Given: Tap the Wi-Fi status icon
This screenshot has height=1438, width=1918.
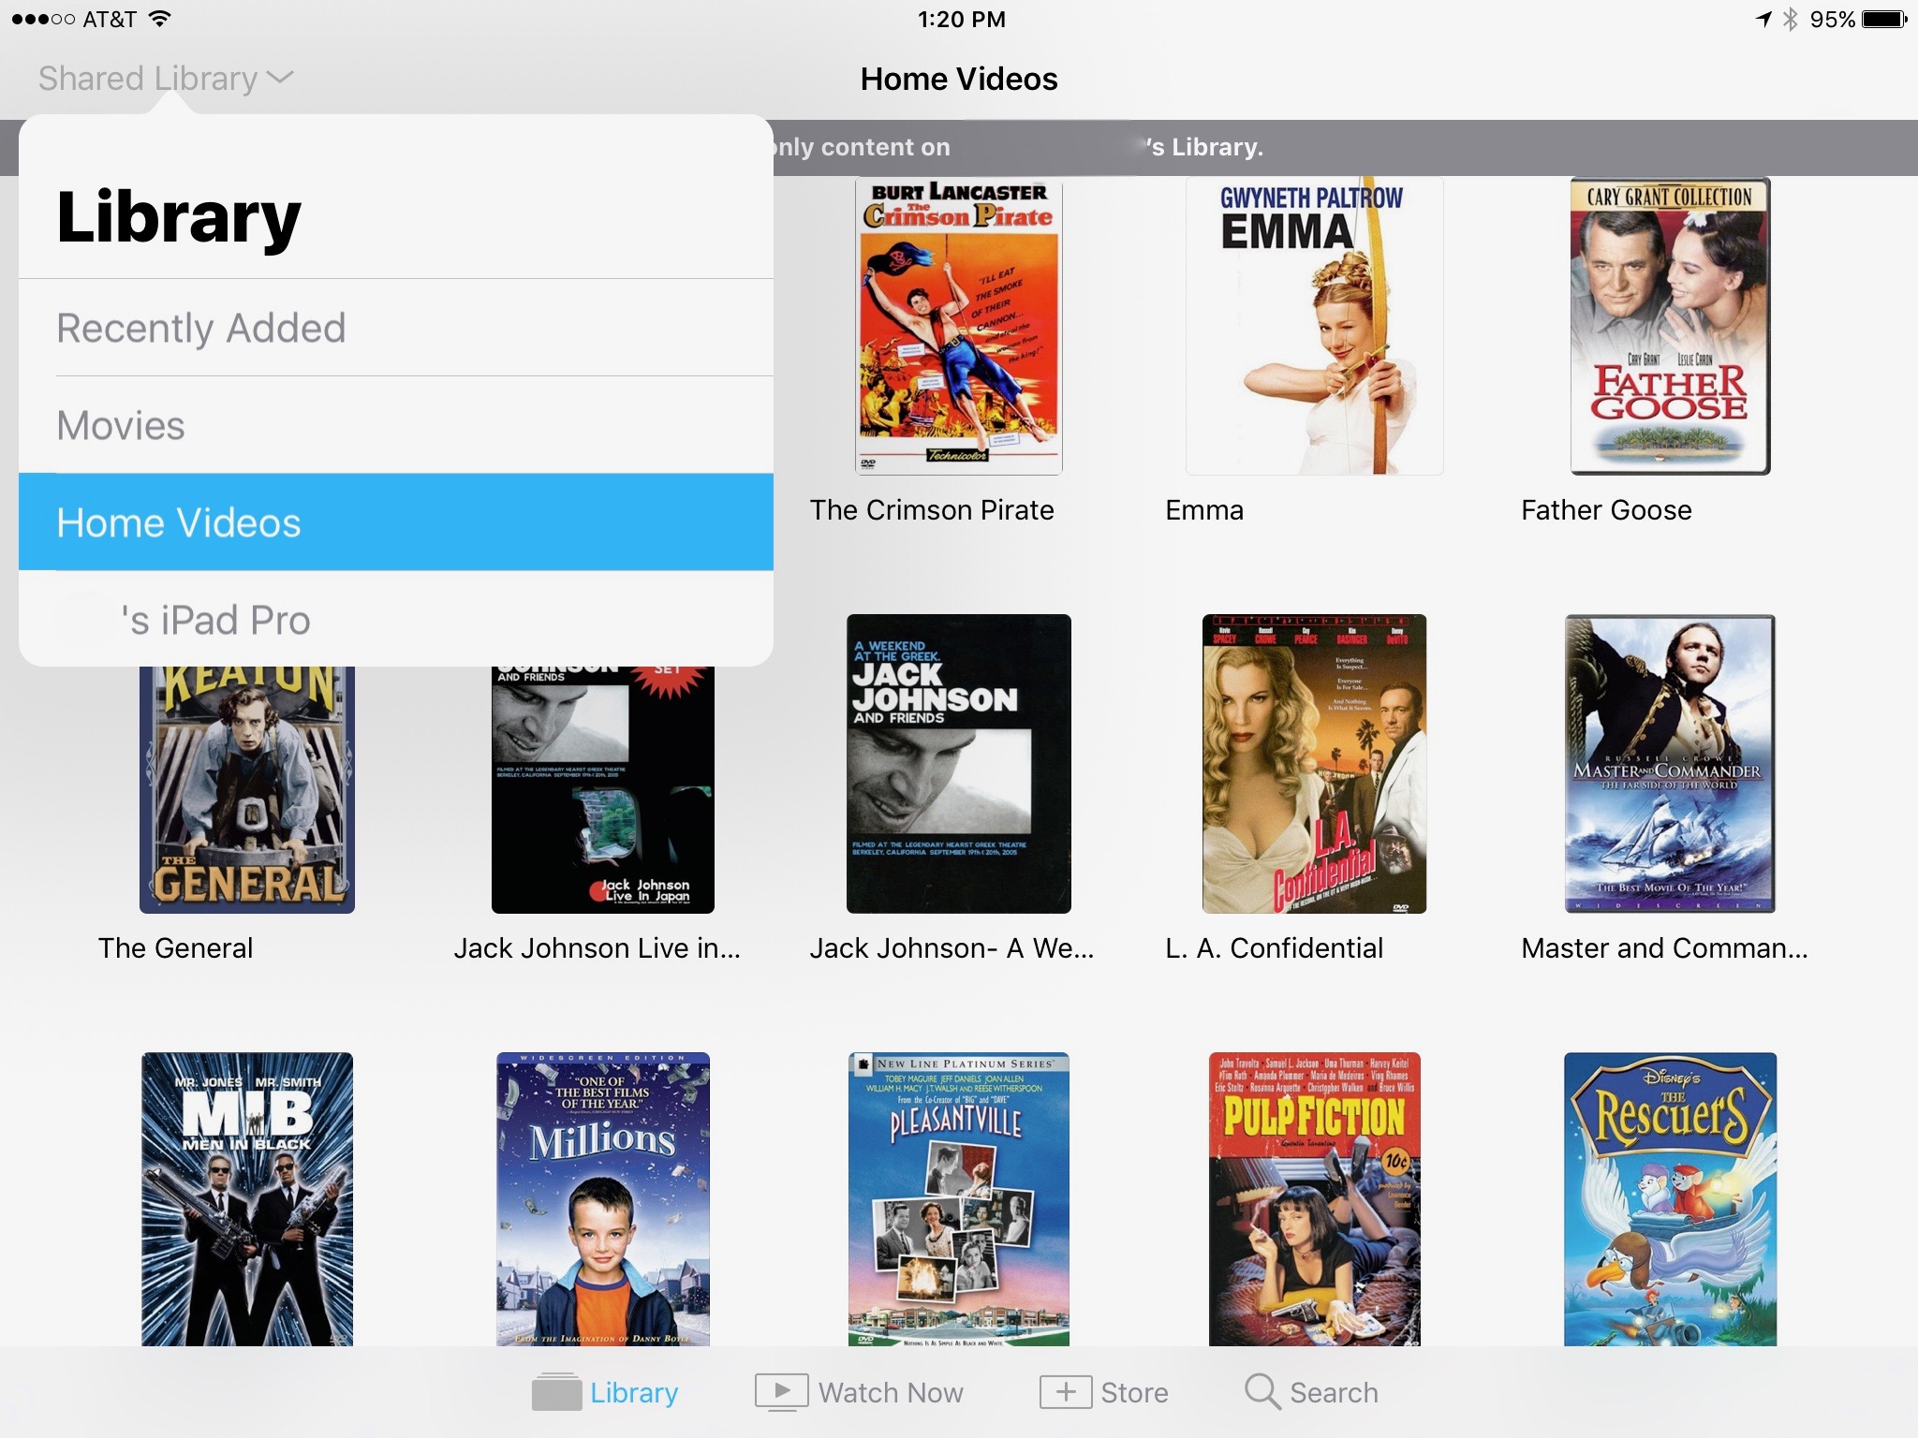Looking at the screenshot, I should [x=160, y=19].
